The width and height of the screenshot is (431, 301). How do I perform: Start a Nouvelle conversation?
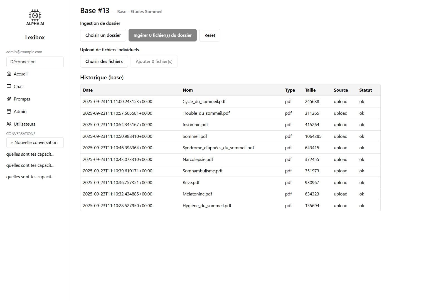(x=35, y=142)
